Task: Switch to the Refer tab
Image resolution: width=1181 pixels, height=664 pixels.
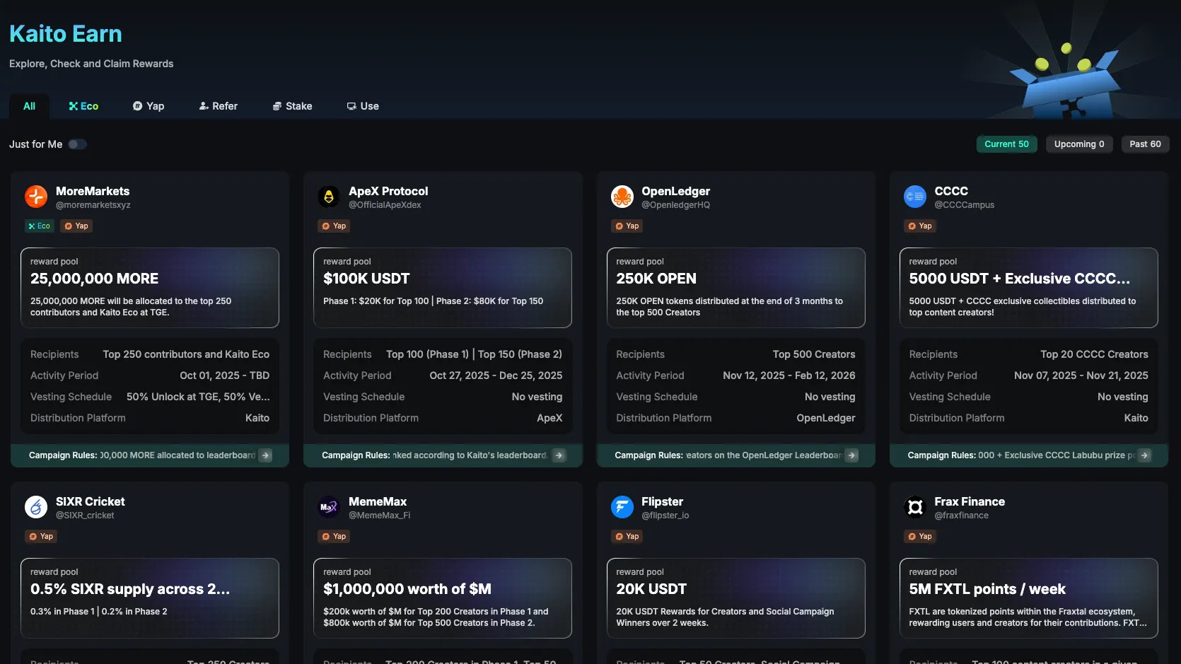Action: coord(218,106)
